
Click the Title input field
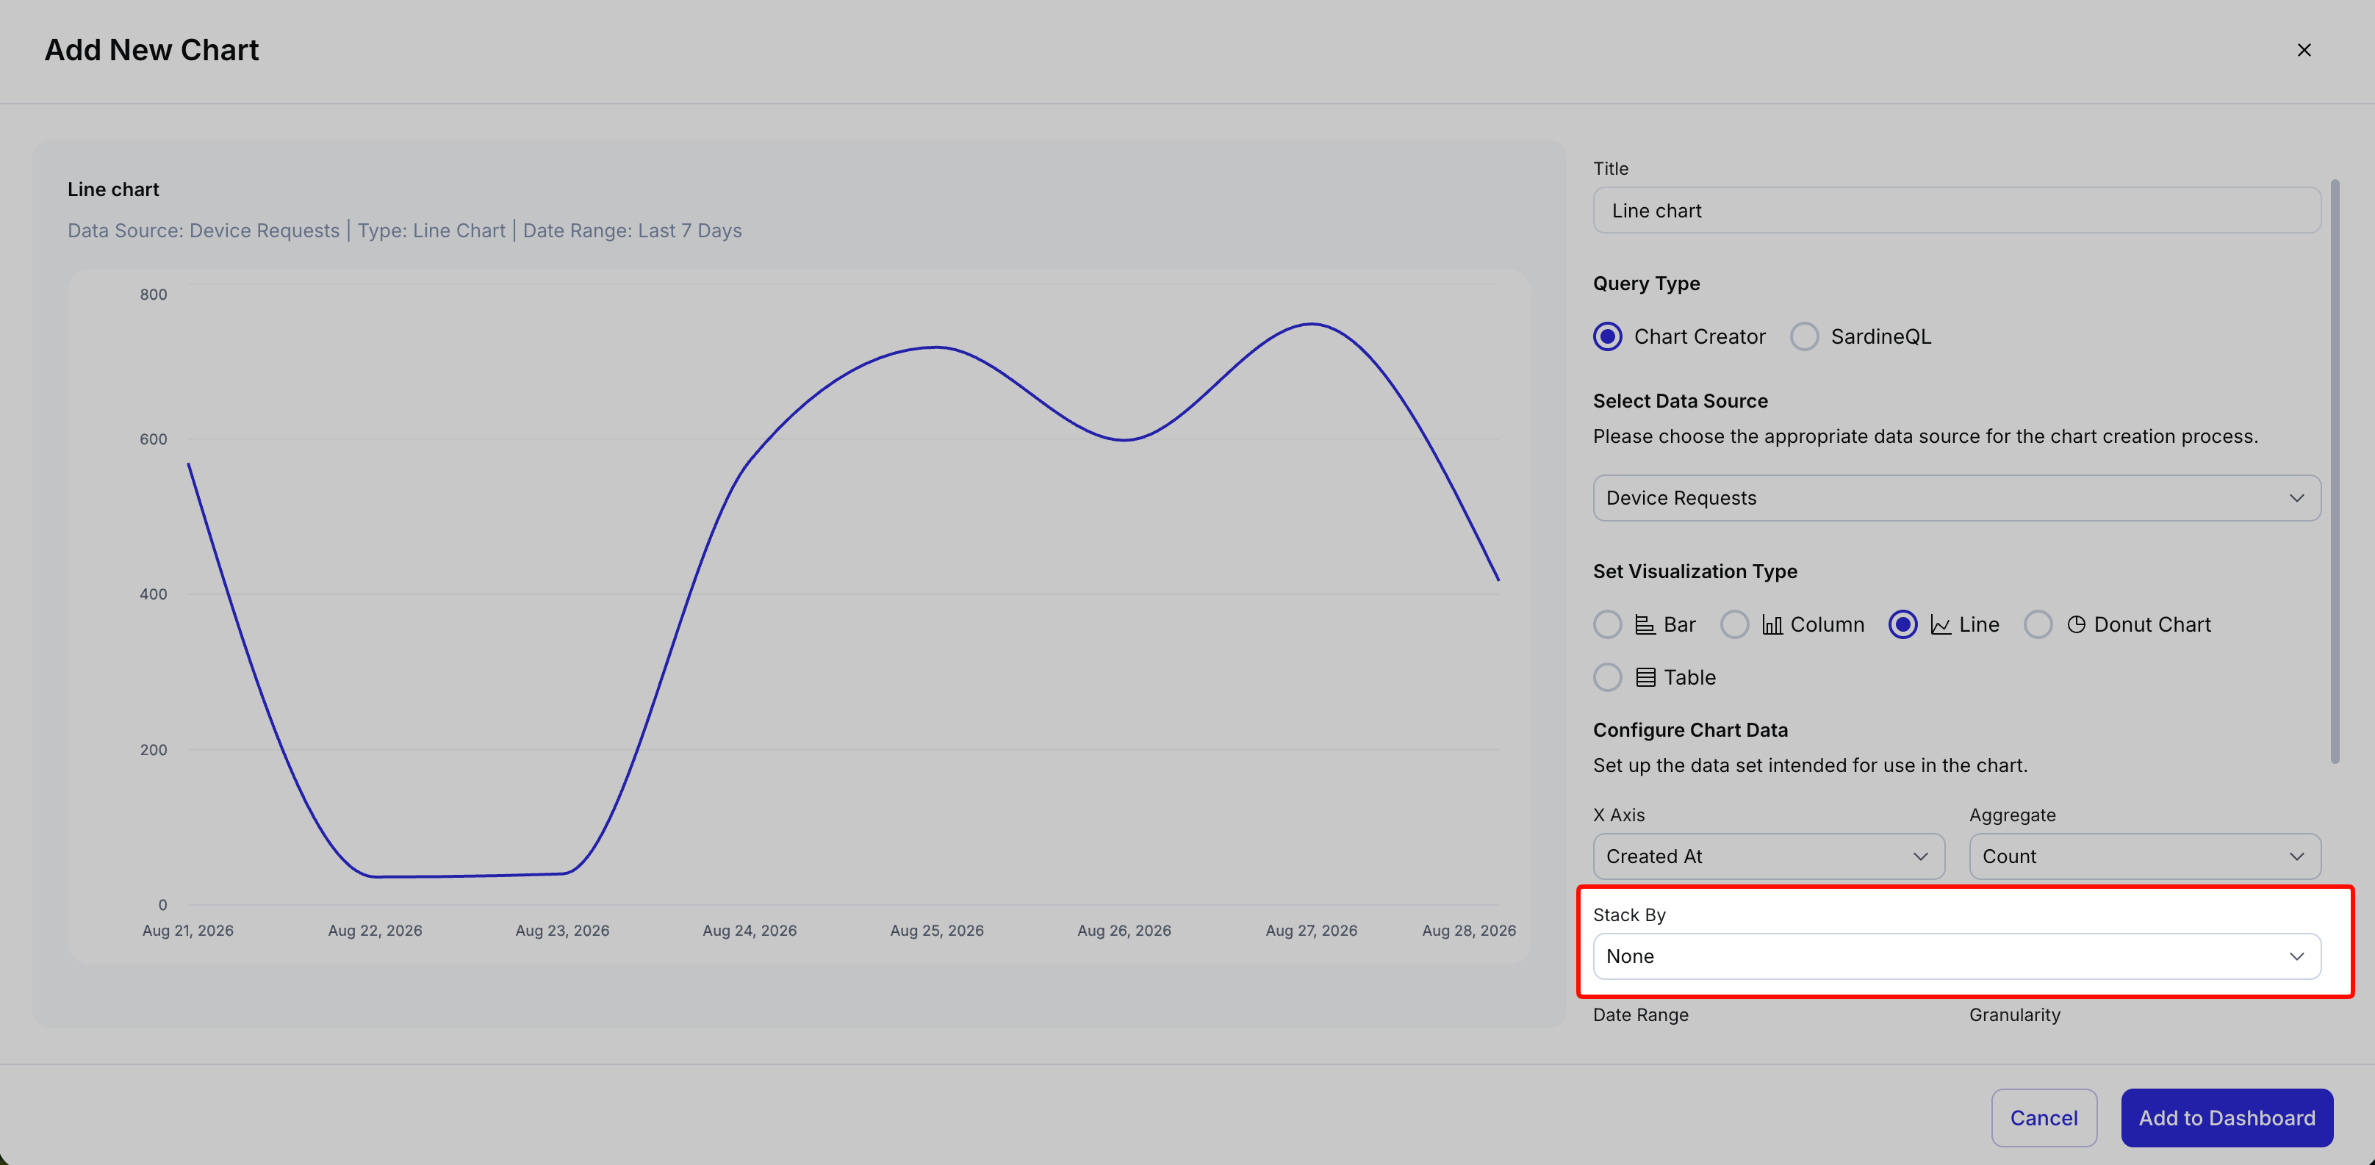[x=1956, y=211]
